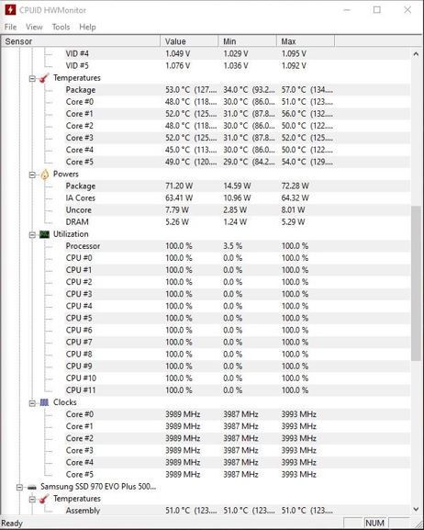Click the Samsung SSD drive icon
The height and width of the screenshot is (530, 424).
pos(32,487)
